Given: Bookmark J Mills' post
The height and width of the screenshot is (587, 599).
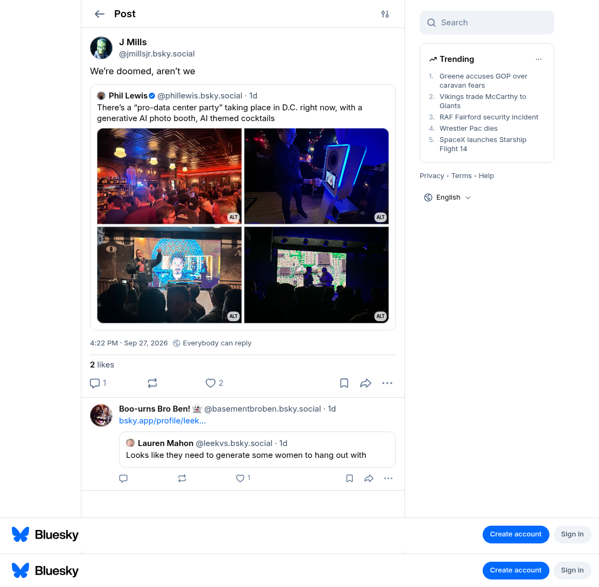Looking at the screenshot, I should (344, 383).
